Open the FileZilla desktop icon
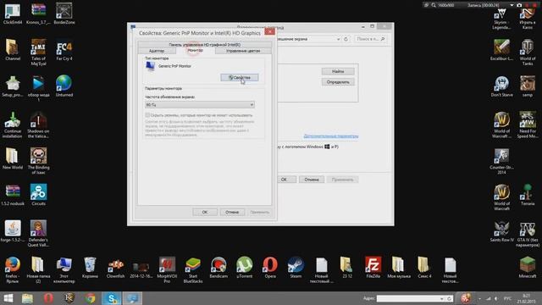Screen dimensions: 542x305 pos(373,268)
